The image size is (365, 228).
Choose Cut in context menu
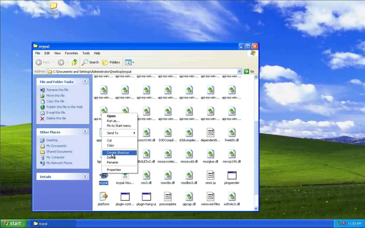(119, 141)
